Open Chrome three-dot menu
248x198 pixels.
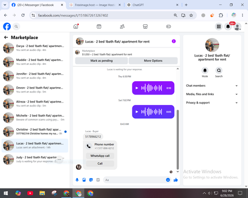tap(243, 15)
